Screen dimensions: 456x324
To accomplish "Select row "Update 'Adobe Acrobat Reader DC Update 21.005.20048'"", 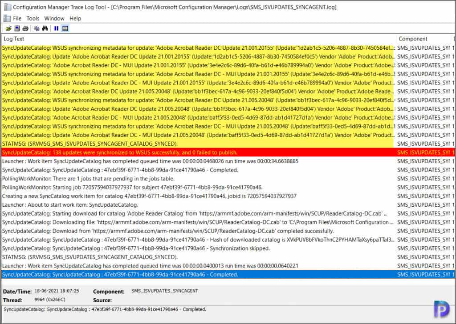I will point(228,109).
